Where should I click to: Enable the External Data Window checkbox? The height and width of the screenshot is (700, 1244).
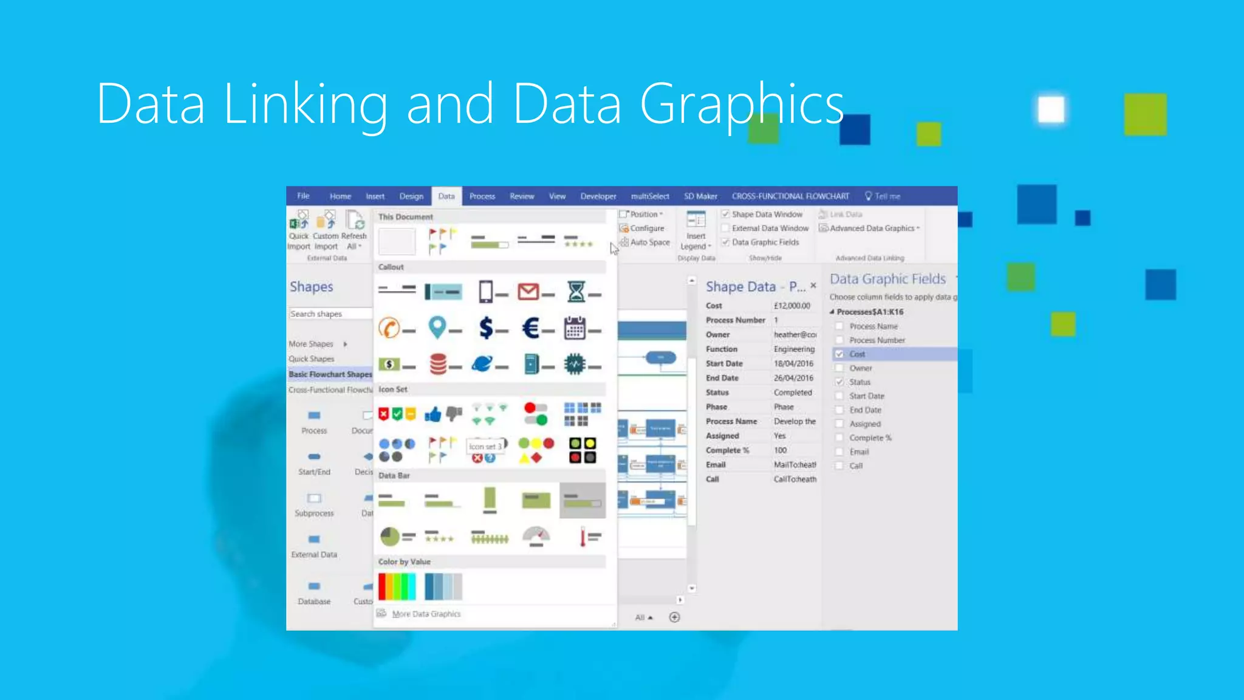(x=725, y=228)
